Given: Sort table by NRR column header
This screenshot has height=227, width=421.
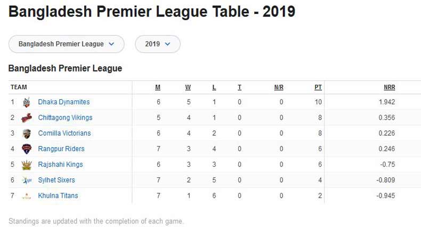Looking at the screenshot, I should coord(389,87).
